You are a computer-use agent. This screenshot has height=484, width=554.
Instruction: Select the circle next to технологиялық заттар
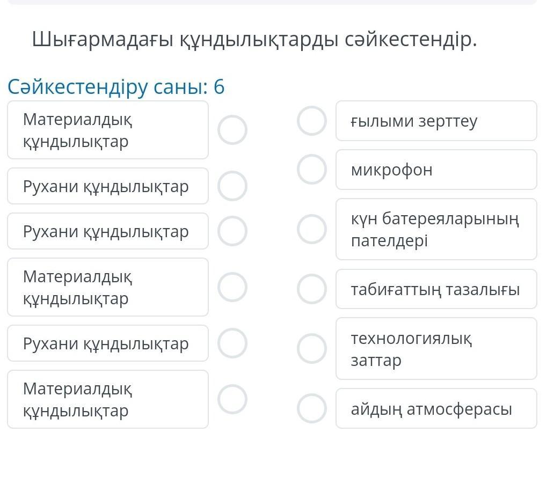(312, 348)
